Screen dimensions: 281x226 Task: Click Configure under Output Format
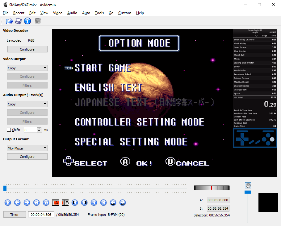pyautogui.click(x=27, y=157)
